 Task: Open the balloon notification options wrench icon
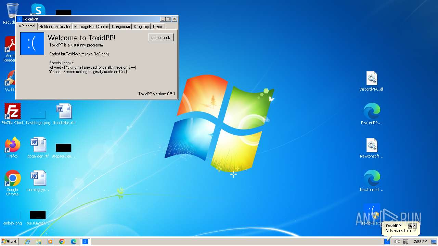(410, 226)
